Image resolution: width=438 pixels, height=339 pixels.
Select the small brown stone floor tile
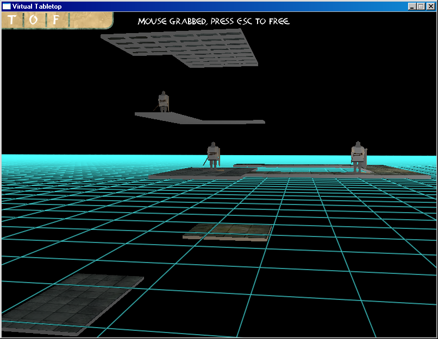coord(228,232)
